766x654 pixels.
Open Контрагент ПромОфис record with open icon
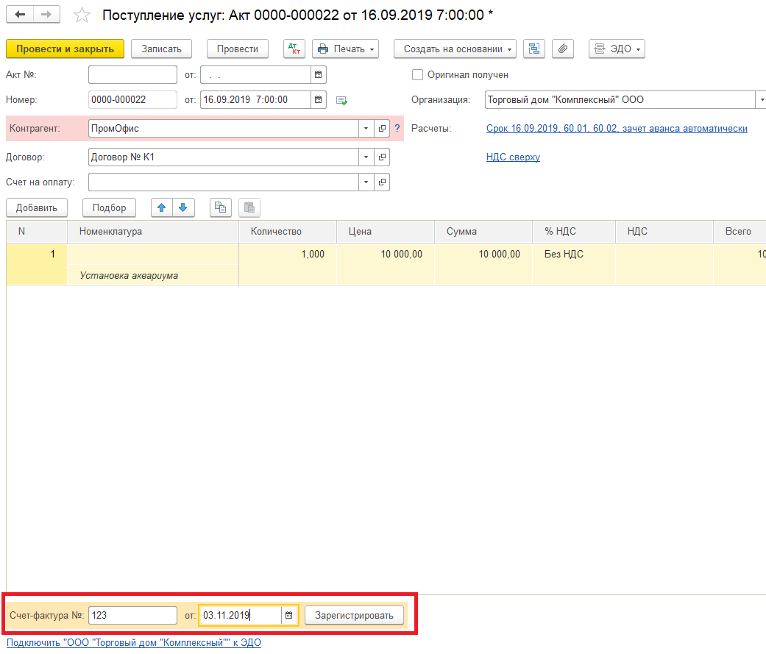click(382, 129)
